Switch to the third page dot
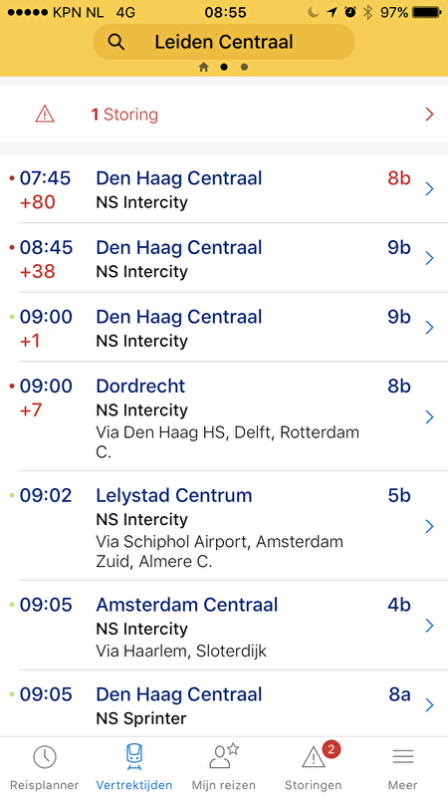The width and height of the screenshot is (448, 797). click(244, 67)
